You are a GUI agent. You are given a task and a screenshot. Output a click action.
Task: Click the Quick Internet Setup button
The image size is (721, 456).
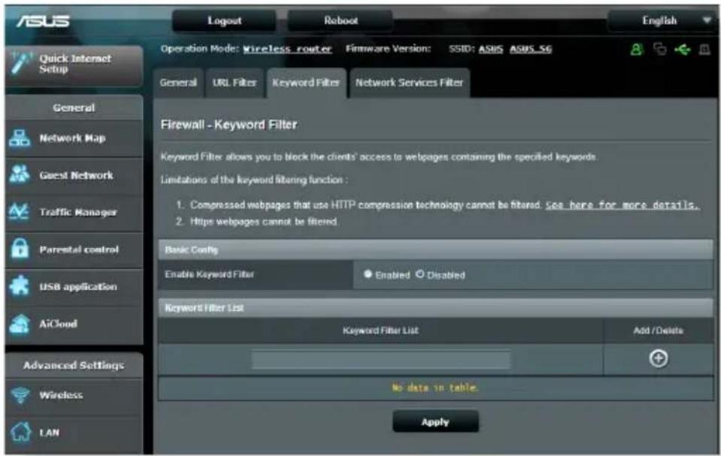tap(74, 65)
